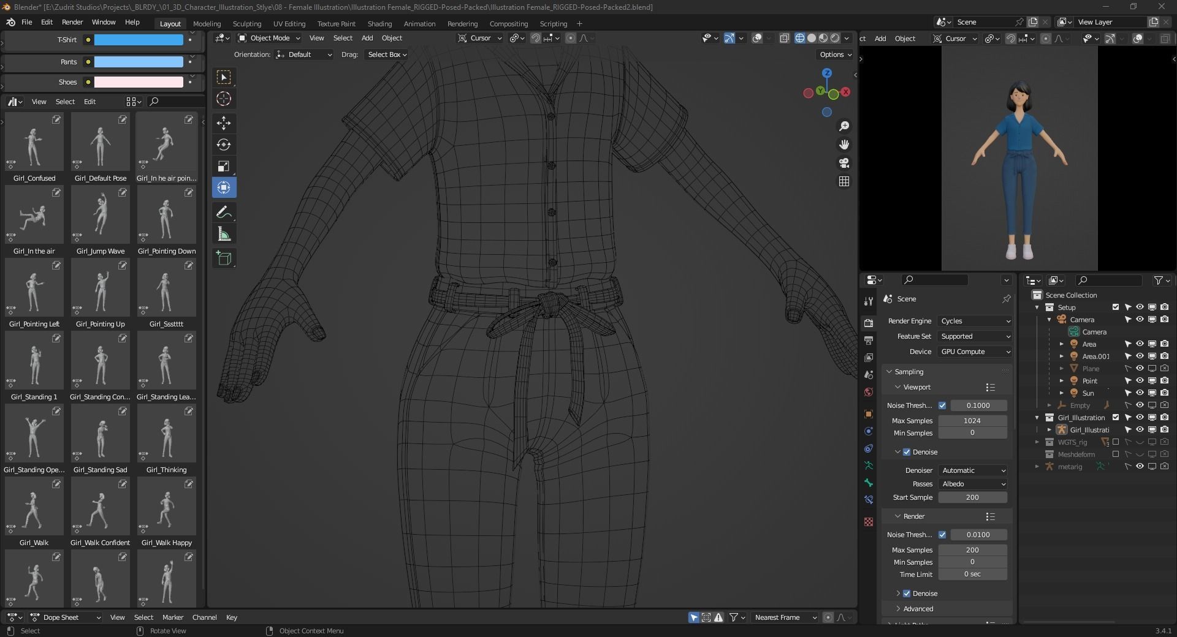The height and width of the screenshot is (637, 1177).
Task: Switch to wireframe viewport shading
Action: tap(800, 38)
